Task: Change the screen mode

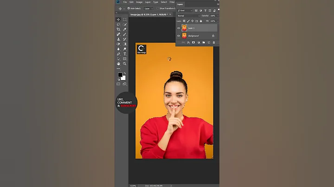Action: (125, 84)
